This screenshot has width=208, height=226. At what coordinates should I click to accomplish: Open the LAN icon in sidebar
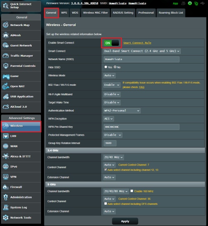(x=6, y=136)
